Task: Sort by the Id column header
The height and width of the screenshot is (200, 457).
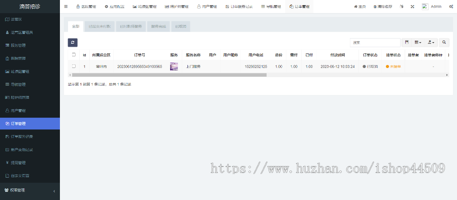Action: click(x=84, y=55)
